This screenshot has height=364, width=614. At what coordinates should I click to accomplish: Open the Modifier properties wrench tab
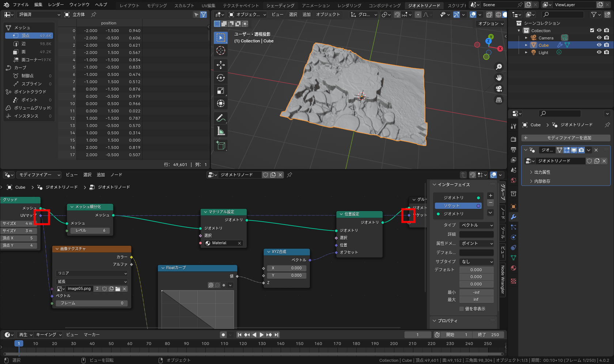click(513, 217)
